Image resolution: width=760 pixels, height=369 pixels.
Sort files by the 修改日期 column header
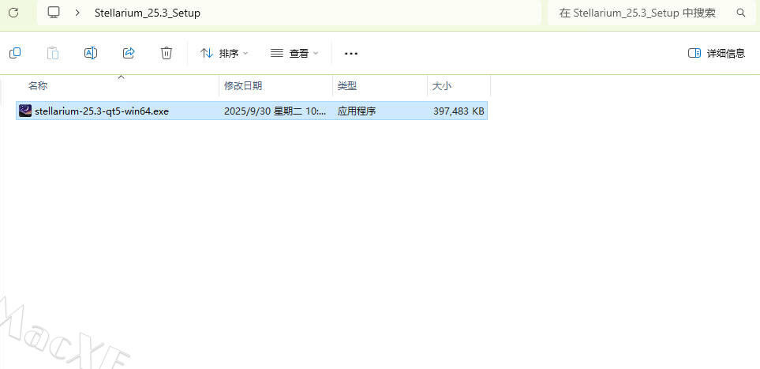(x=243, y=85)
